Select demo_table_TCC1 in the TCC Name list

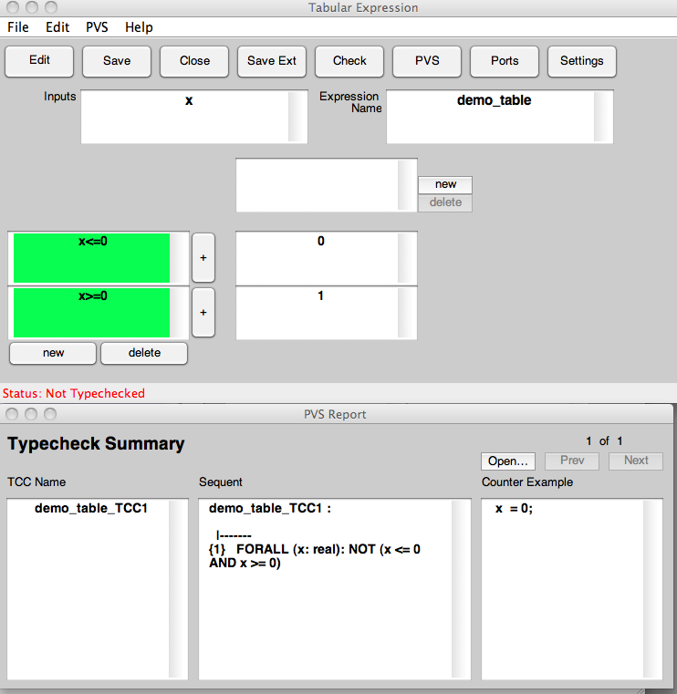pos(90,508)
